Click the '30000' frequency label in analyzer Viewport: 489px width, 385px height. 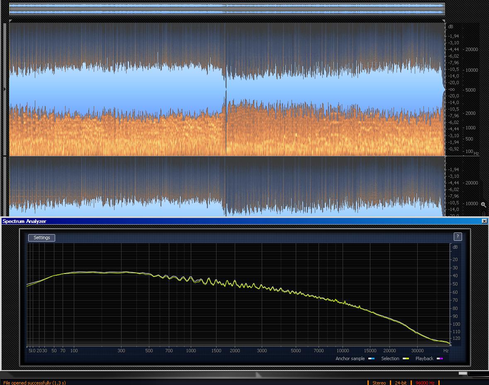pos(417,351)
